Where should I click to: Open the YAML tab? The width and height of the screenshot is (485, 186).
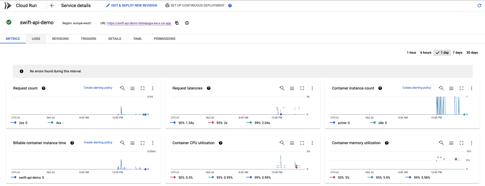(138, 39)
